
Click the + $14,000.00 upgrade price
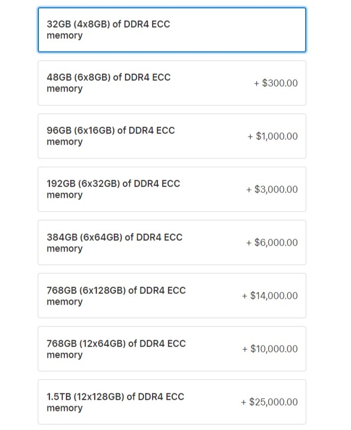click(270, 296)
